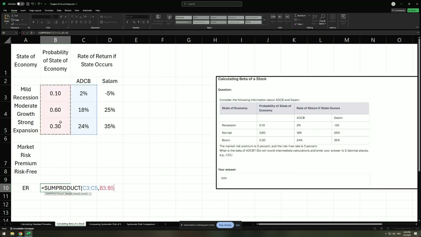
Task: Switch to Systematic Risk Comparison sheet
Action: click(141, 224)
